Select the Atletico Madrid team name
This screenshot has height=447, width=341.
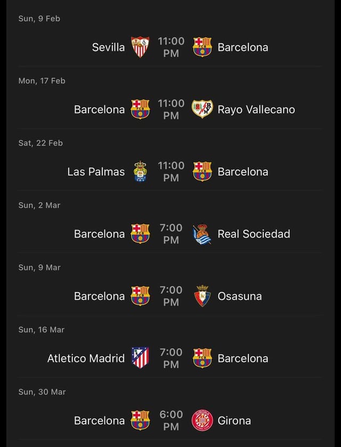86,358
